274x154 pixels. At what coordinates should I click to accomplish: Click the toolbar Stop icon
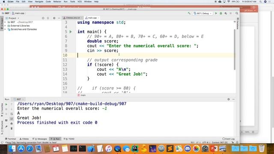231,13
